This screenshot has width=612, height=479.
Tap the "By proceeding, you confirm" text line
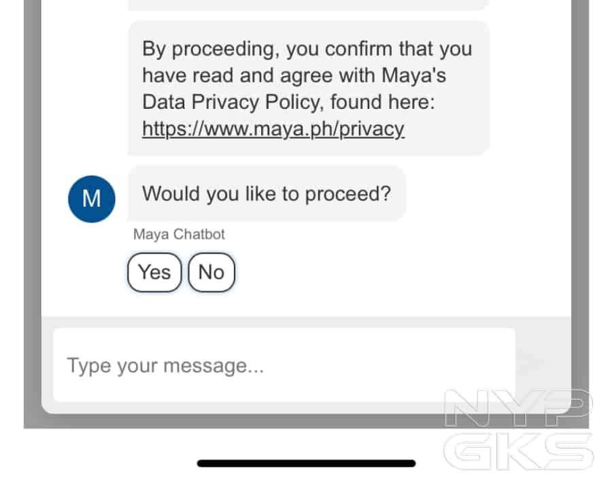307,49
